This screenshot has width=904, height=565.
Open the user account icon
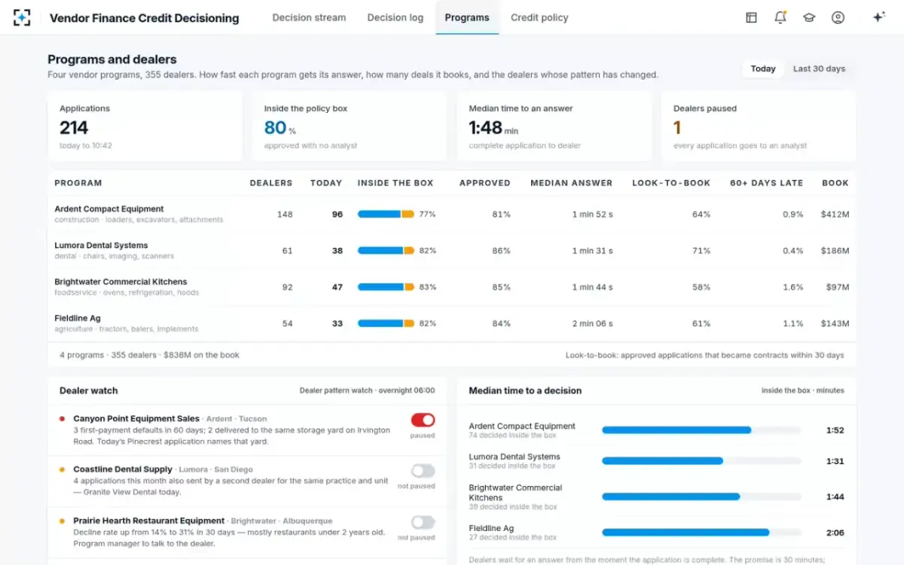click(x=838, y=17)
